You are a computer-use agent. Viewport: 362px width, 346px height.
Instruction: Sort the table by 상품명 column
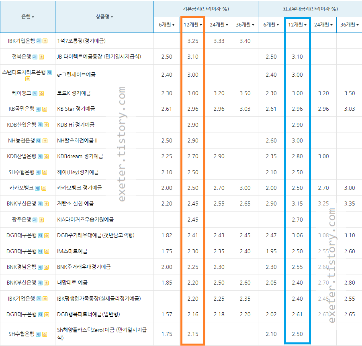coord(104,17)
